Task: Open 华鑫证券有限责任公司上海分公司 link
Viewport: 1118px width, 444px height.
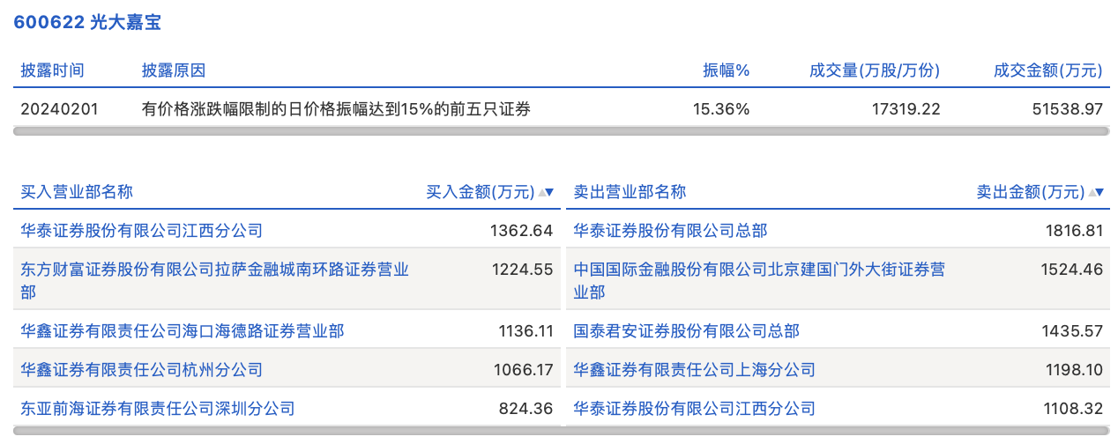Action: [694, 370]
